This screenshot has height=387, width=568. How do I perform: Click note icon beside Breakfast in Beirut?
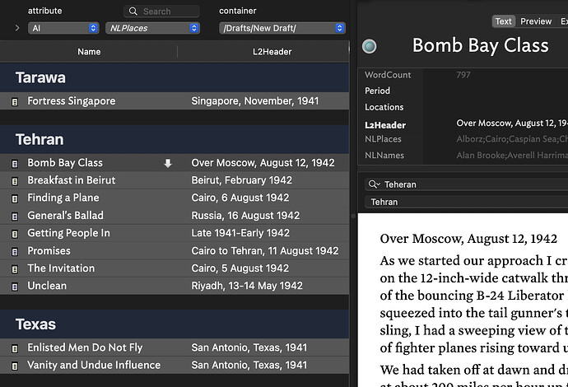[x=15, y=181]
